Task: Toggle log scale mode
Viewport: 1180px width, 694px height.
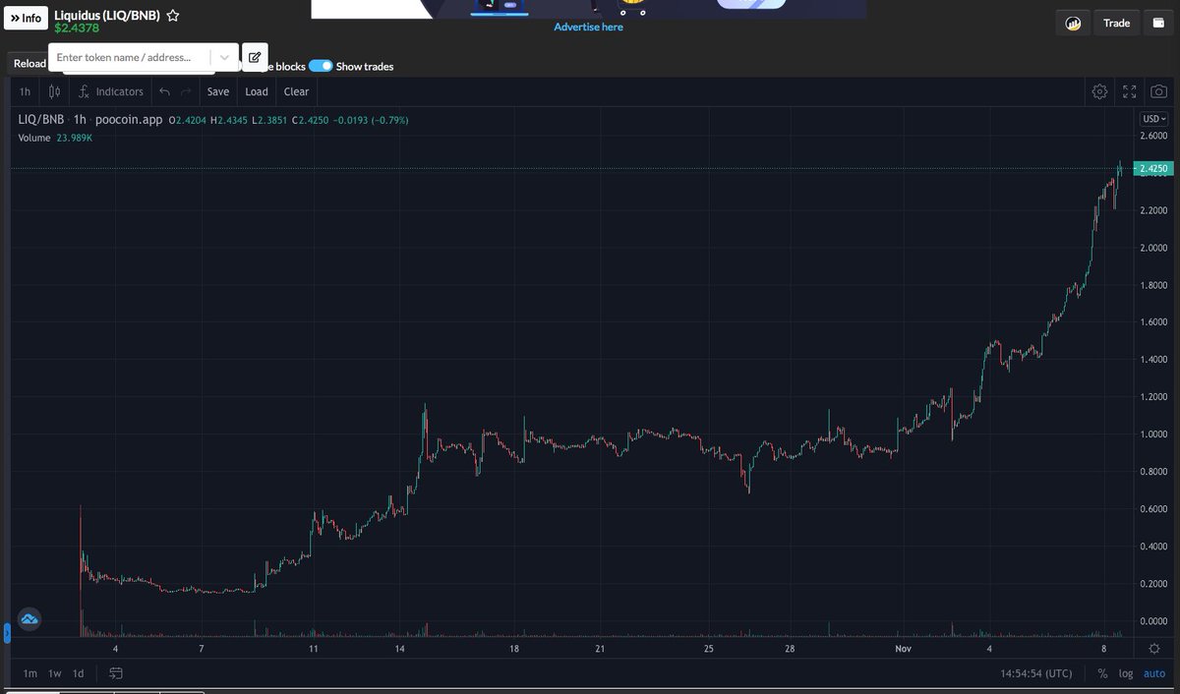Action: coord(1125,673)
